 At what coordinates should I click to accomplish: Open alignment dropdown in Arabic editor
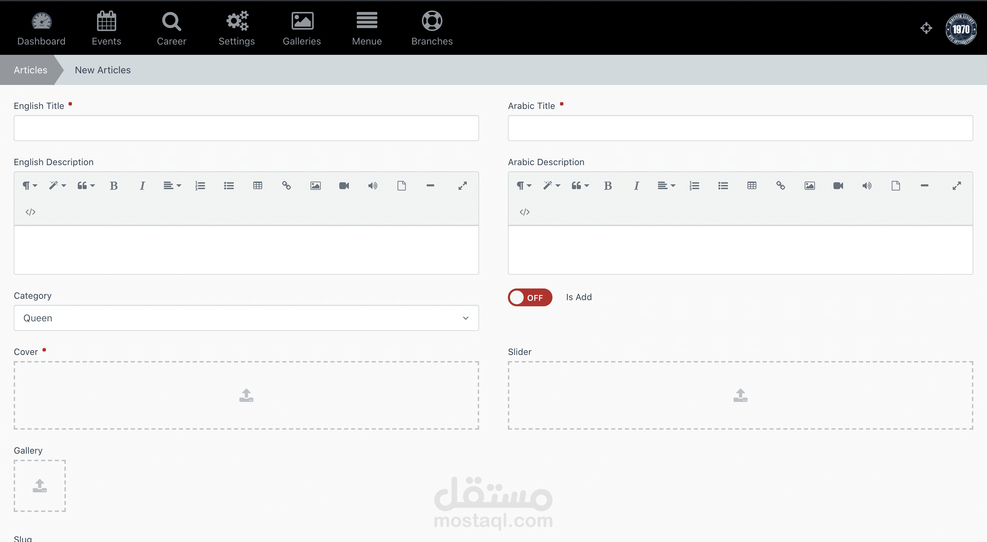coord(666,186)
